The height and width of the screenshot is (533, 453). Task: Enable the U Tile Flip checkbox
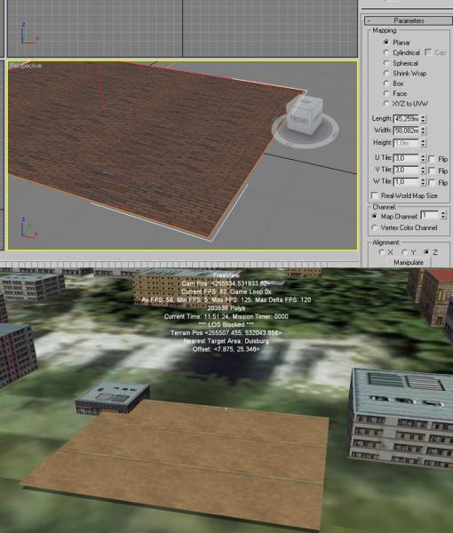click(432, 159)
